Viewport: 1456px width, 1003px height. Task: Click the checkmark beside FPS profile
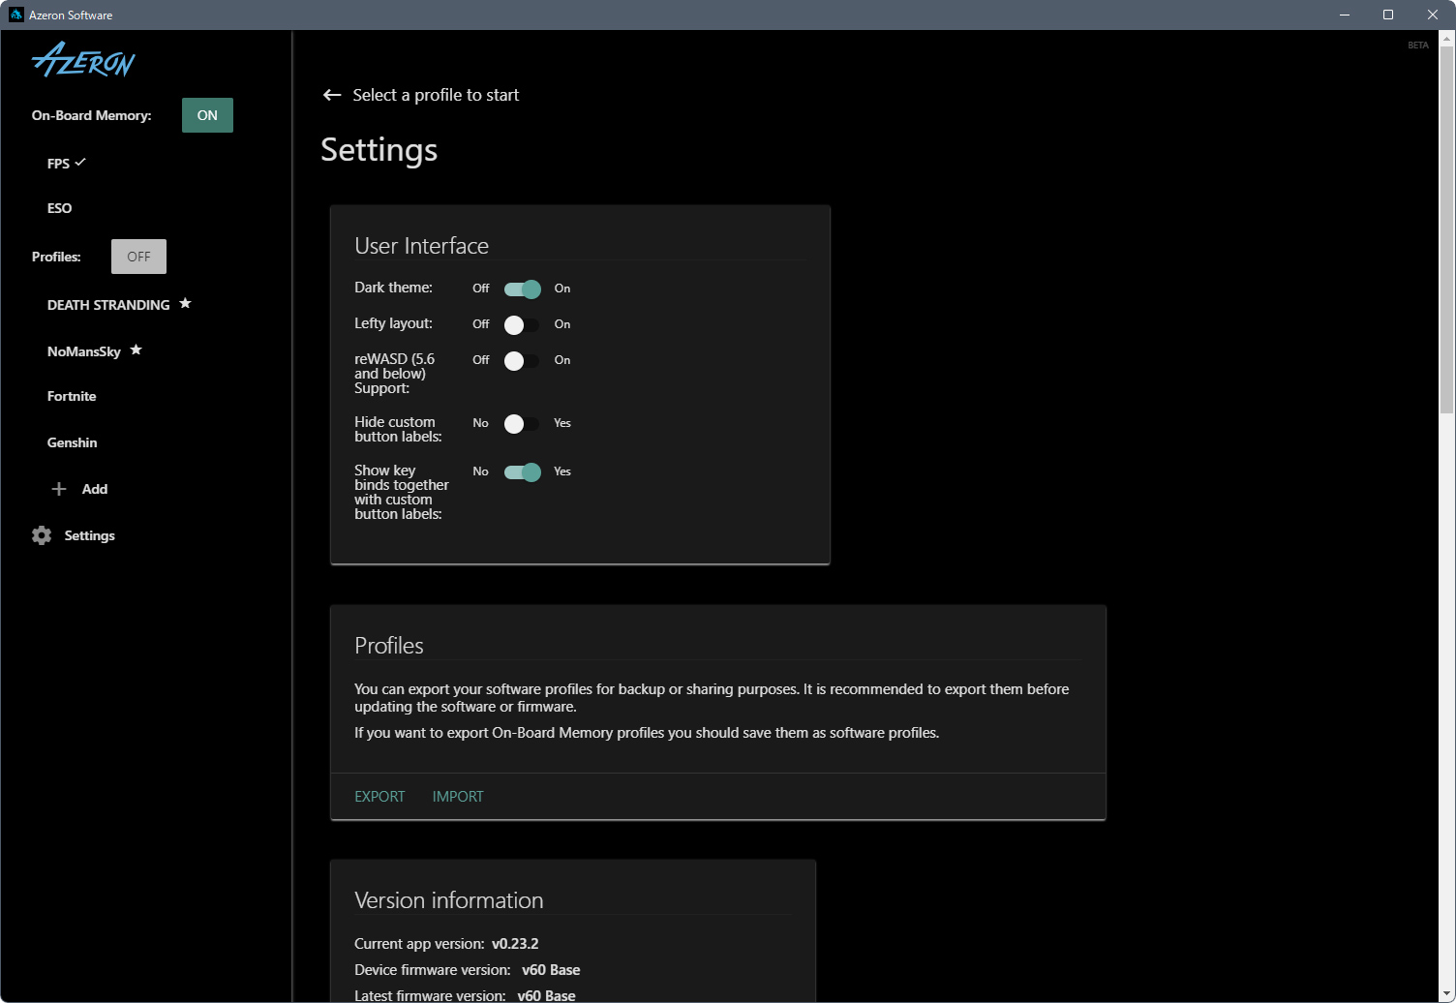80,163
